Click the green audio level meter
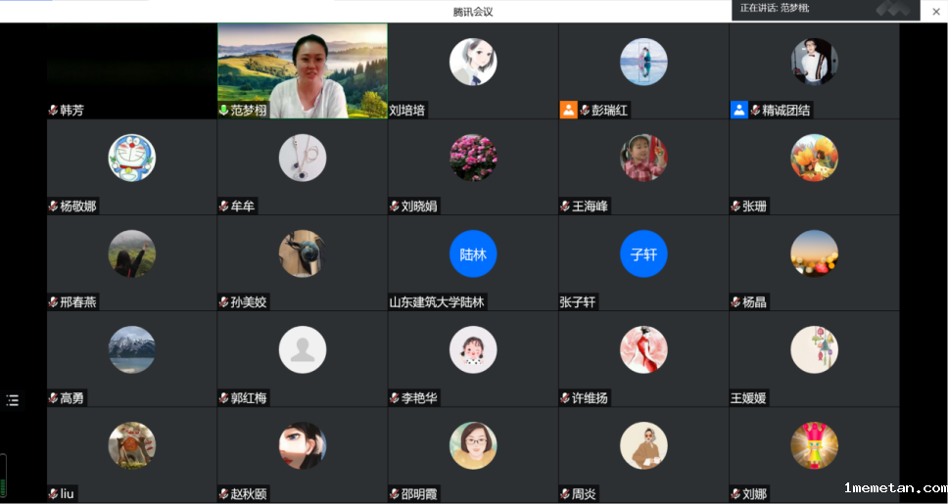948x504 pixels. [4, 477]
